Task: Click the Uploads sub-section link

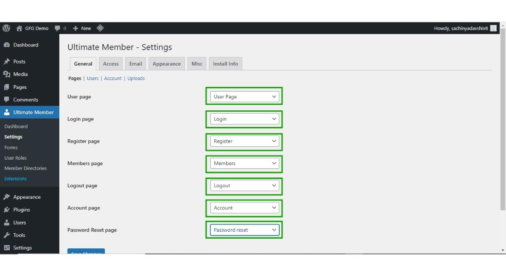Action: (136, 79)
